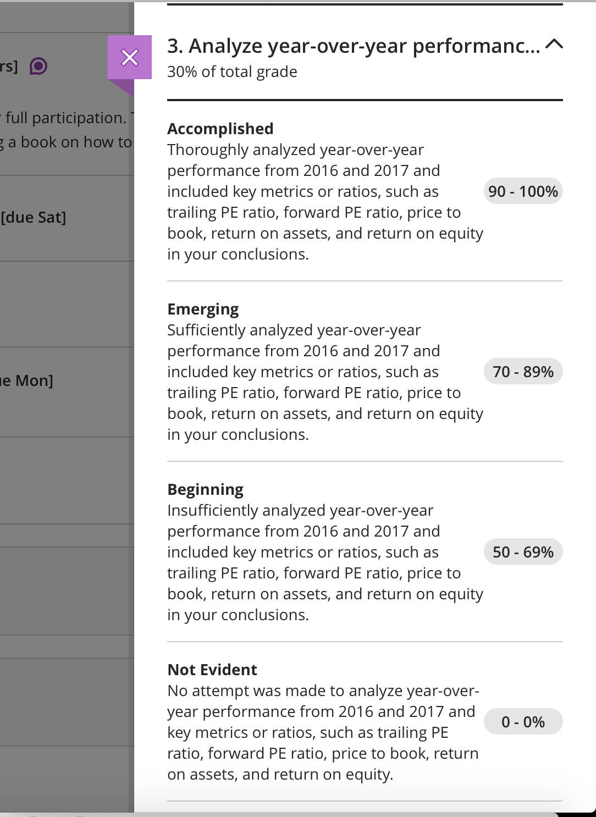
Task: Close the rubric panel with purple X
Action: point(130,57)
